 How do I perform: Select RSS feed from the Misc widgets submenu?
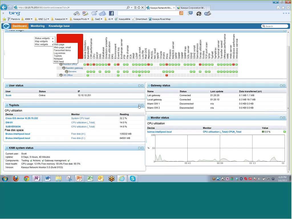coord(59,61)
